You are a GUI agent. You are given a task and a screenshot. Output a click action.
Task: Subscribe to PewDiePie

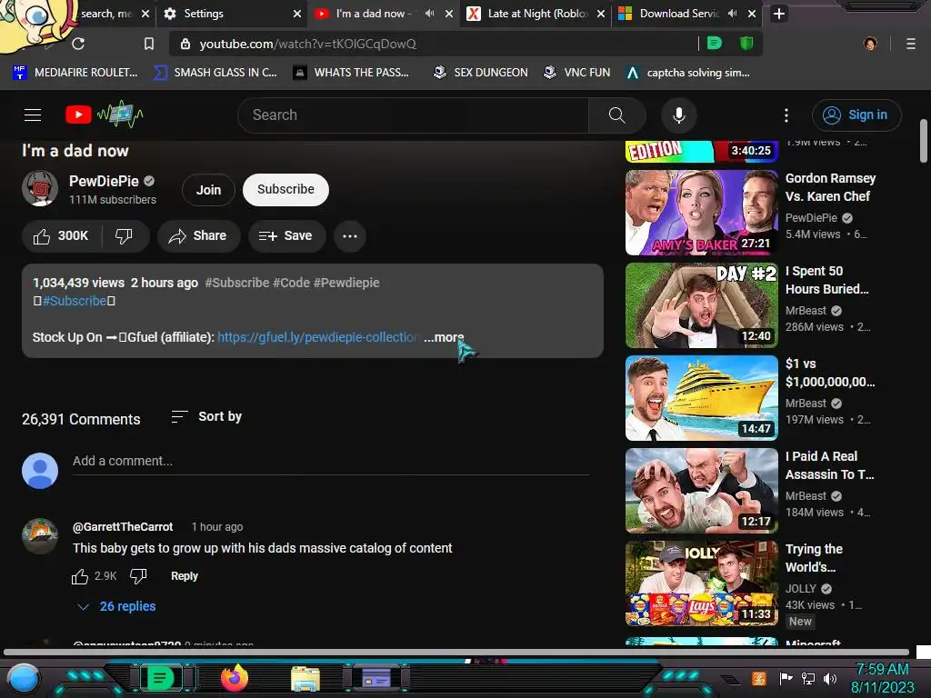click(285, 189)
